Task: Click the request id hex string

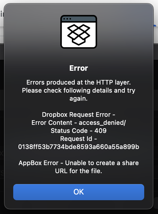Action: [79, 147]
